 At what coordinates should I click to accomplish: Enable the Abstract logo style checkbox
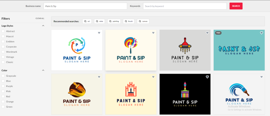(x=3, y=31)
